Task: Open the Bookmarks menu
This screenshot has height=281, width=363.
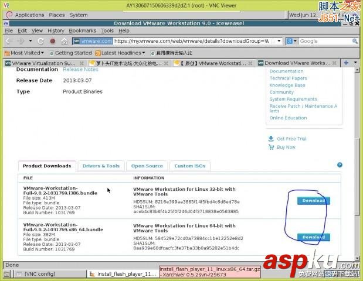Action: (x=83, y=30)
